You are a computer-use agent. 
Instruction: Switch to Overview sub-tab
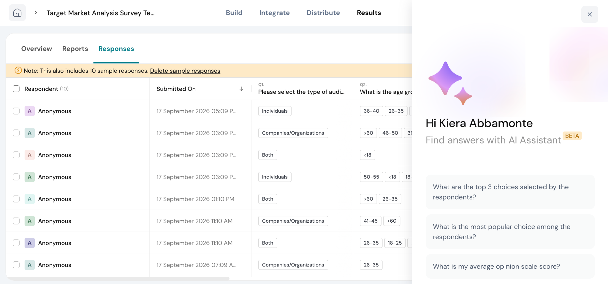point(37,49)
